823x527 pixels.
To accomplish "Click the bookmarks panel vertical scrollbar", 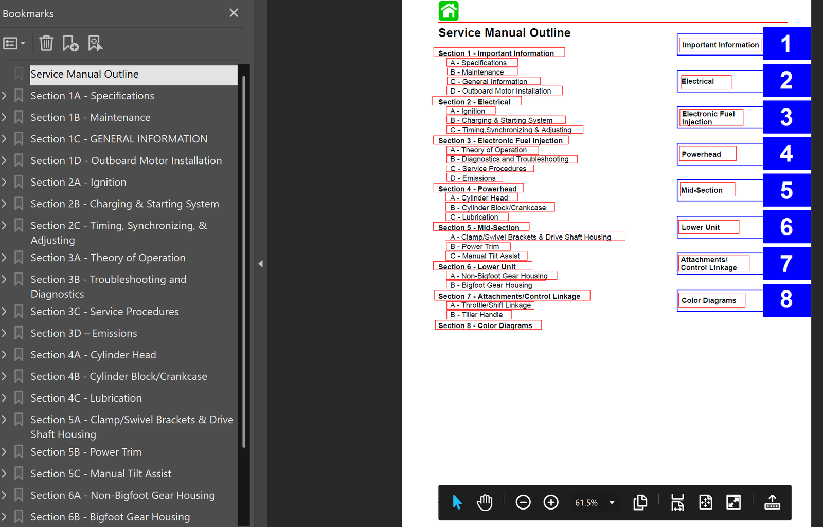I will coord(244,261).
